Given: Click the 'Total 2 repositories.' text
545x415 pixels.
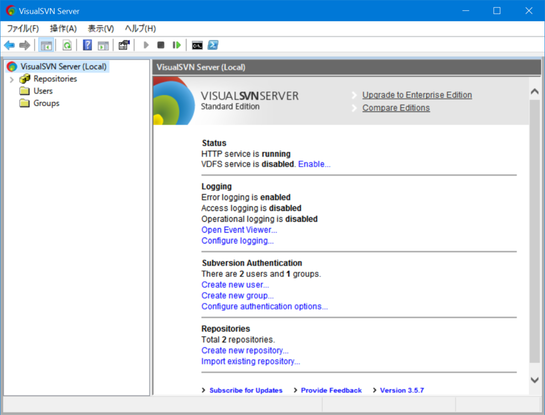Looking at the screenshot, I should coord(238,340).
